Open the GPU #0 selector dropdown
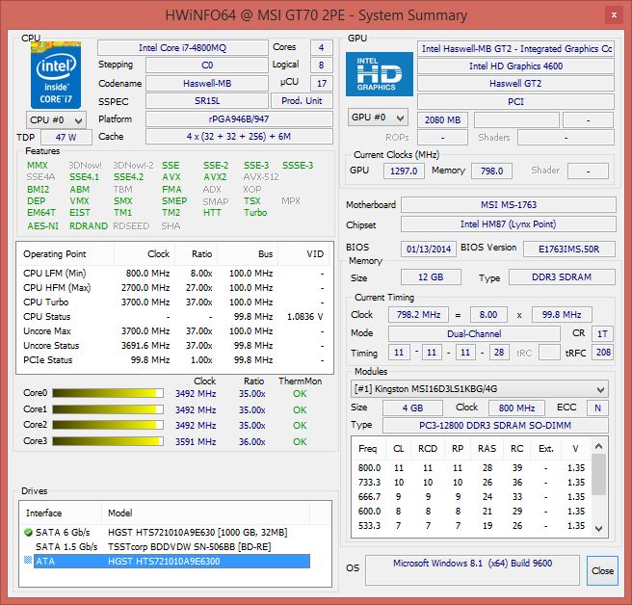This screenshot has height=605, width=632. [378, 118]
